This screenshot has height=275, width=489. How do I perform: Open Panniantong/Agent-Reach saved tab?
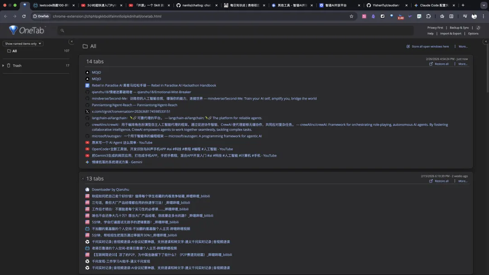coord(134,105)
